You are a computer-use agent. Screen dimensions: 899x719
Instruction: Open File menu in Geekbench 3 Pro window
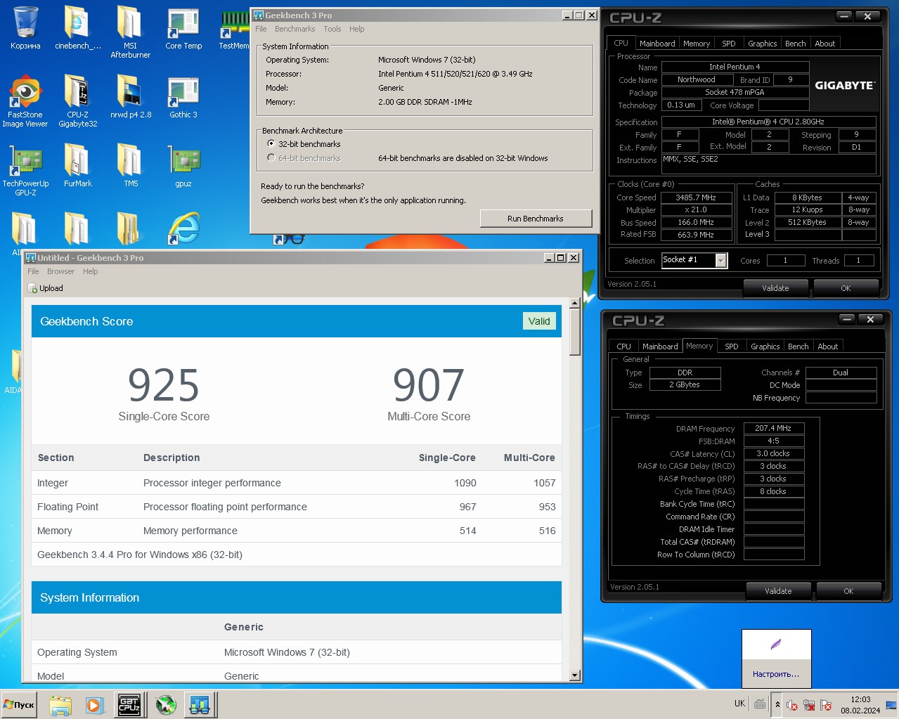[261, 29]
